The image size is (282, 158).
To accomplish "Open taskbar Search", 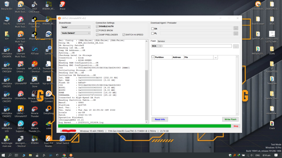I will (x=10, y=155).
